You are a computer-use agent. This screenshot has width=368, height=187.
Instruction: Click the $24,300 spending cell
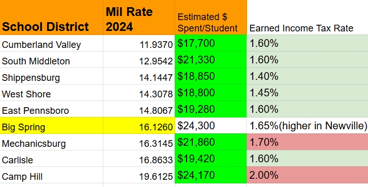click(211, 126)
